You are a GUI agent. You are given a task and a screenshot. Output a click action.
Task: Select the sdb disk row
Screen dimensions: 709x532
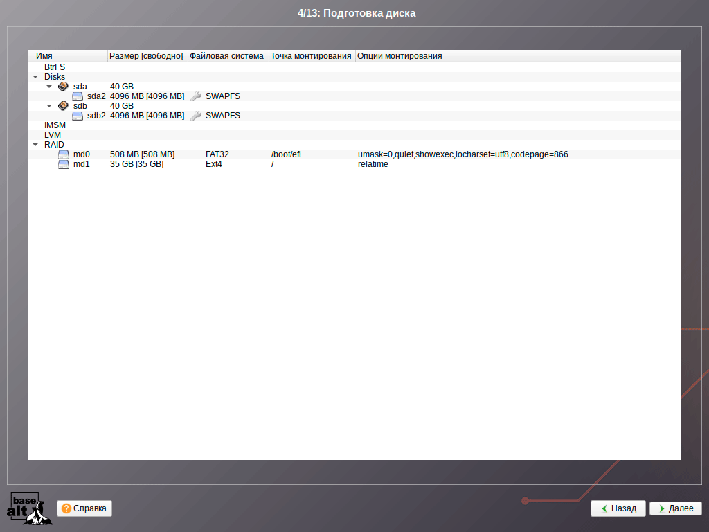coord(354,106)
